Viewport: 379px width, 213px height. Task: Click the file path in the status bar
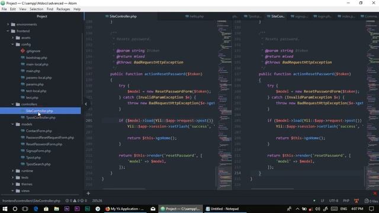click(31, 201)
